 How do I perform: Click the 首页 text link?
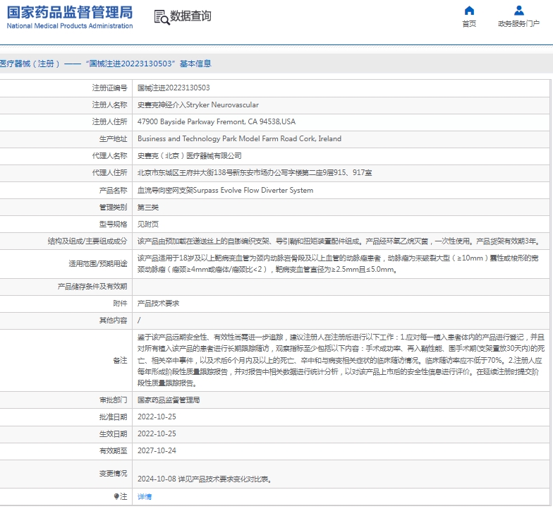click(x=469, y=24)
